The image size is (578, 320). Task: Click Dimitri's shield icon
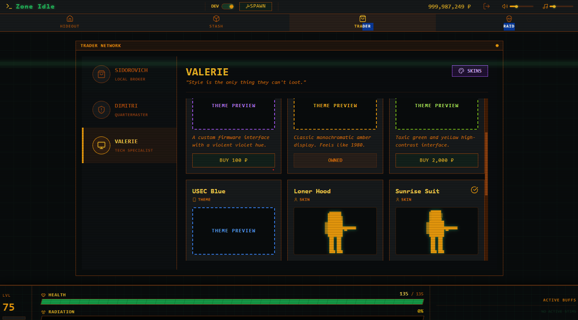coord(101,110)
